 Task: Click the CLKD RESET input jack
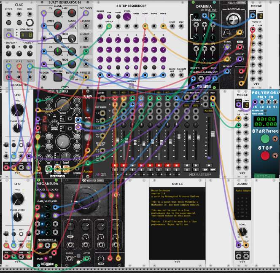point(8,14)
